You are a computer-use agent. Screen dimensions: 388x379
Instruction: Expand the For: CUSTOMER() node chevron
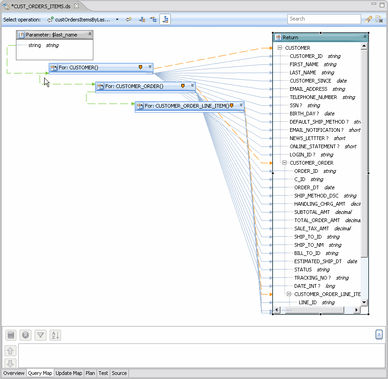[150, 67]
